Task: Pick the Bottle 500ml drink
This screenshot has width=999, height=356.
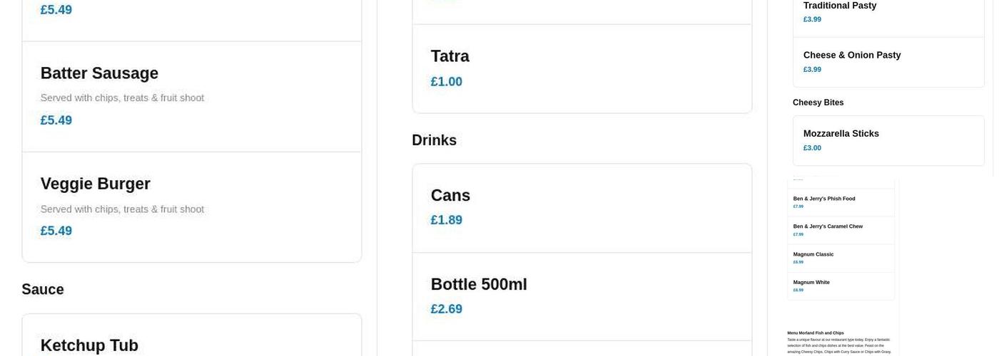Action: click(x=478, y=285)
